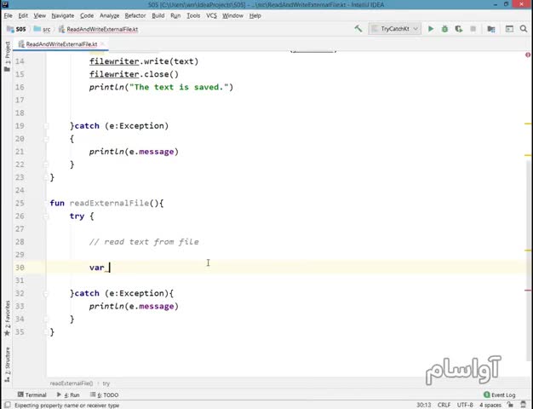Open the TryCatchKt run configuration dropdown
Viewport: 533px width, 409px height.
click(398, 29)
